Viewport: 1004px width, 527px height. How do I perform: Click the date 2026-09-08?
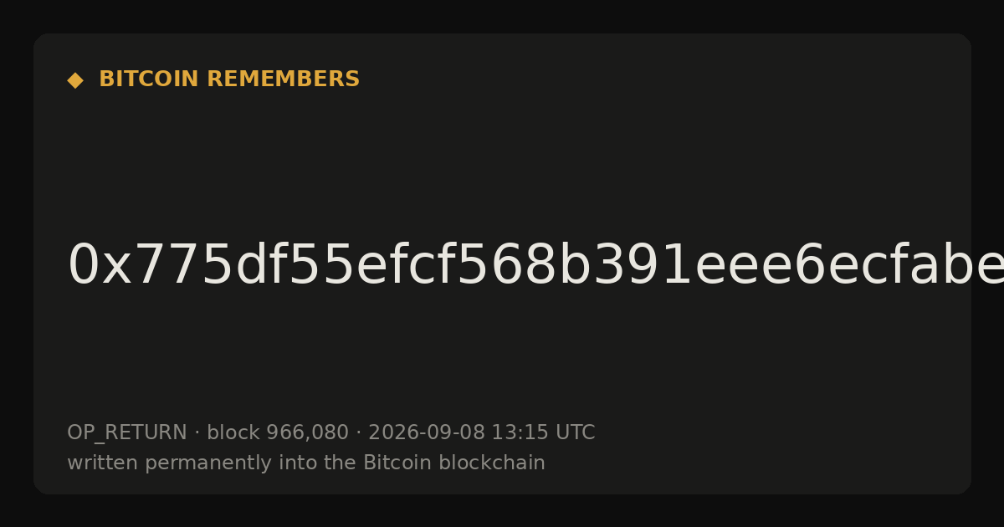coord(427,432)
